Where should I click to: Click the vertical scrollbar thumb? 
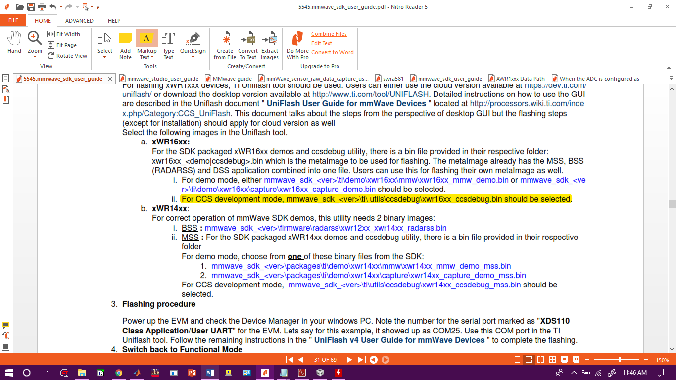pos(672,204)
